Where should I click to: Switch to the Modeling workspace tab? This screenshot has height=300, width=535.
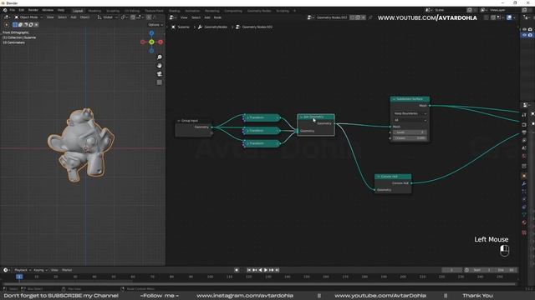tap(94, 11)
